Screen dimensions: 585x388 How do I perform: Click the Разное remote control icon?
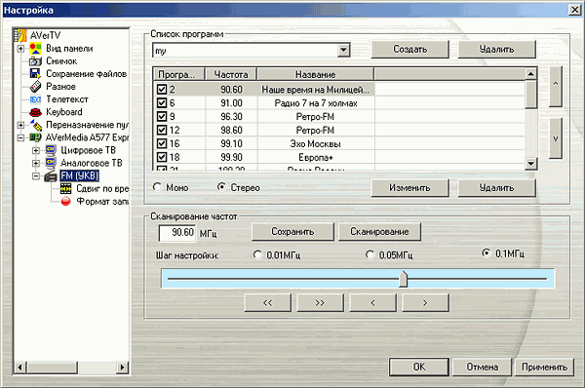(x=35, y=87)
